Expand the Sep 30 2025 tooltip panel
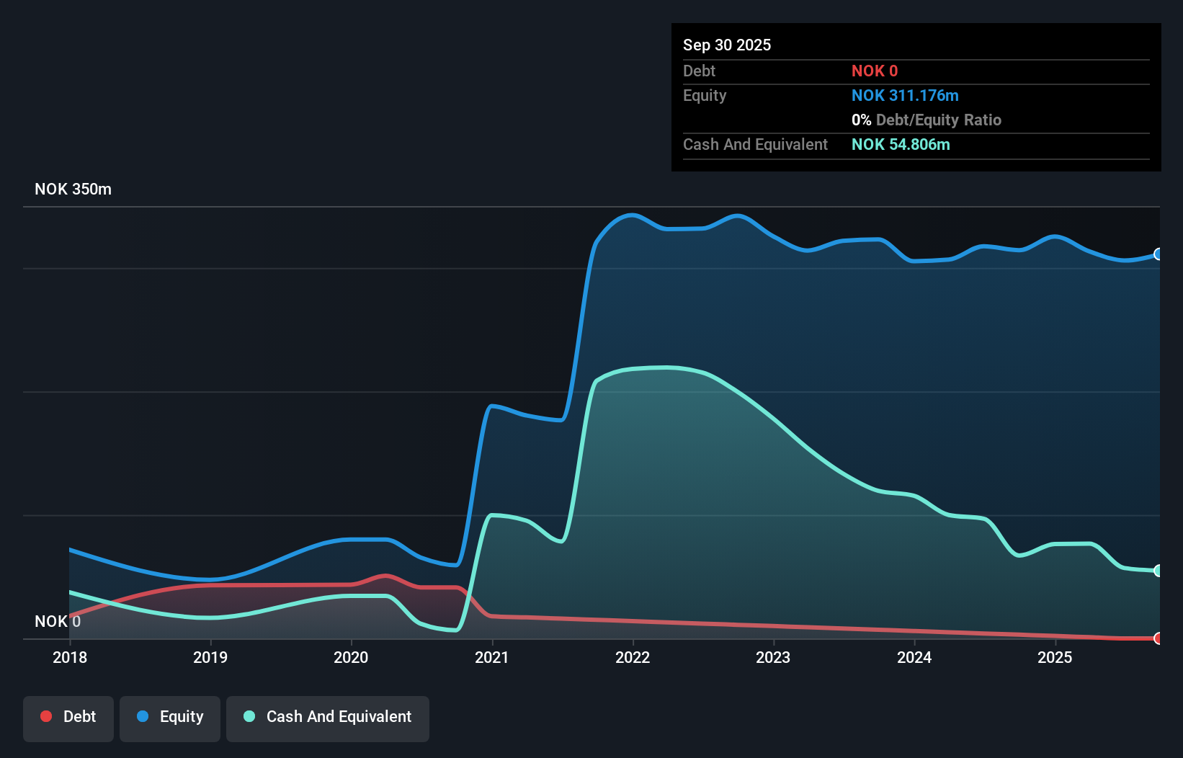This screenshot has height=758, width=1183. [x=727, y=45]
